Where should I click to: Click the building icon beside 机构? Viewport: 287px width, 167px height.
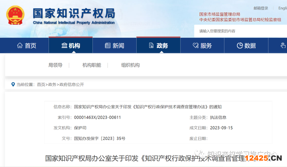click(x=64, y=46)
